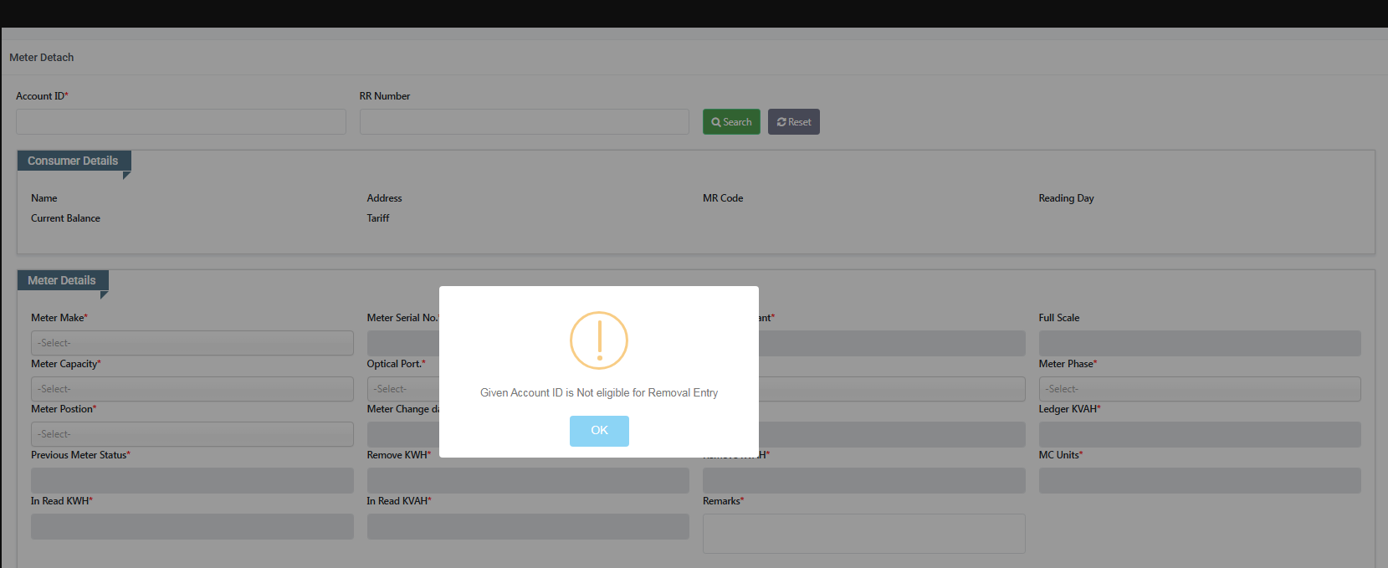Open the Meter Phase dropdown
The height and width of the screenshot is (568, 1388).
click(1200, 389)
